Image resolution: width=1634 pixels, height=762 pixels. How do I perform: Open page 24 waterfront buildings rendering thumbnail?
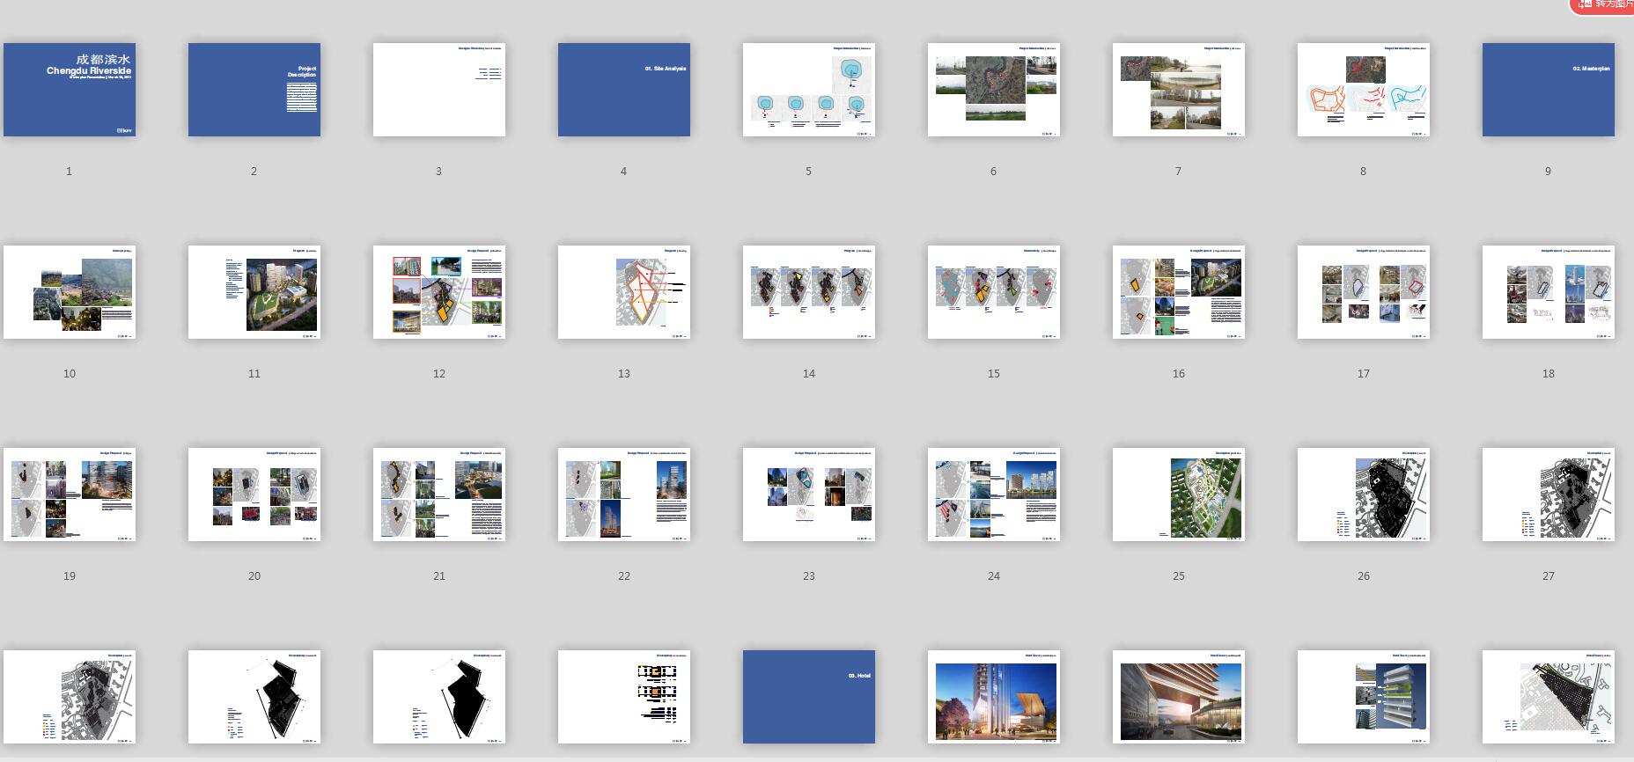[994, 495]
